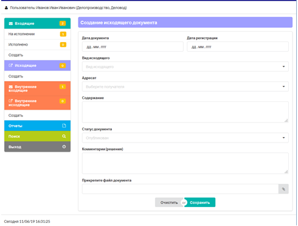Click the Прикрепите файл документа field

coord(181,189)
